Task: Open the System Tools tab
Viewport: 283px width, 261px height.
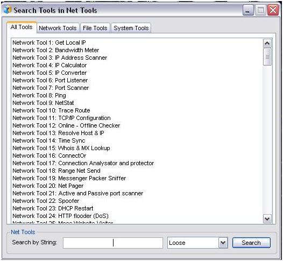Action: 131,28
